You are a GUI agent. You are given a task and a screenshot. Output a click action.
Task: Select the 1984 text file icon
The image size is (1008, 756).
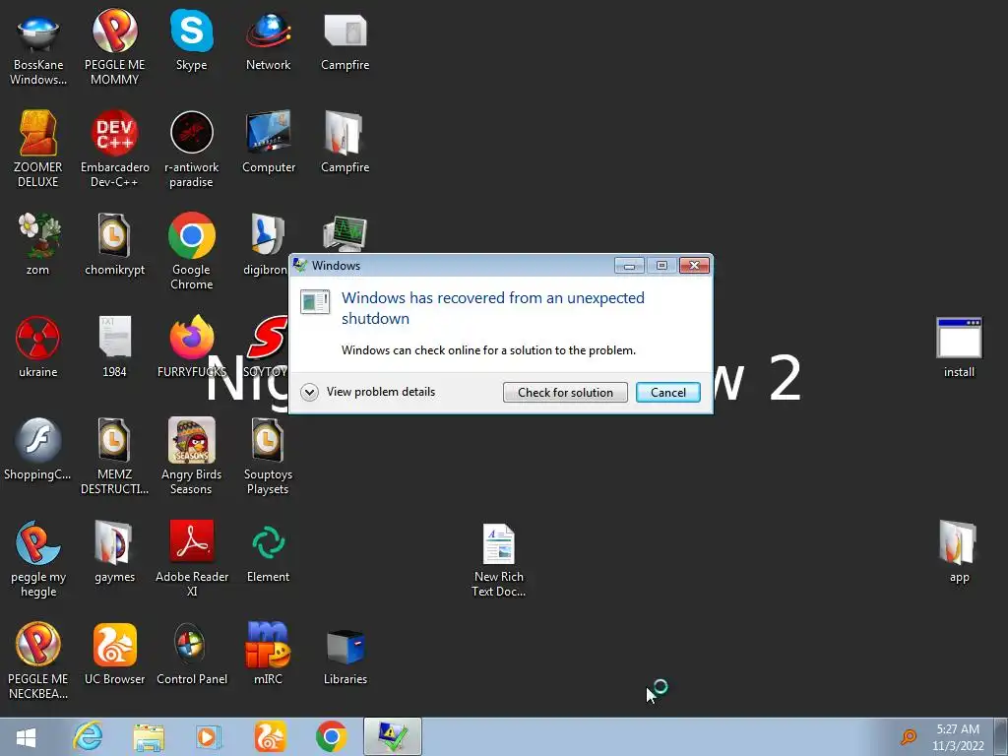click(x=114, y=346)
